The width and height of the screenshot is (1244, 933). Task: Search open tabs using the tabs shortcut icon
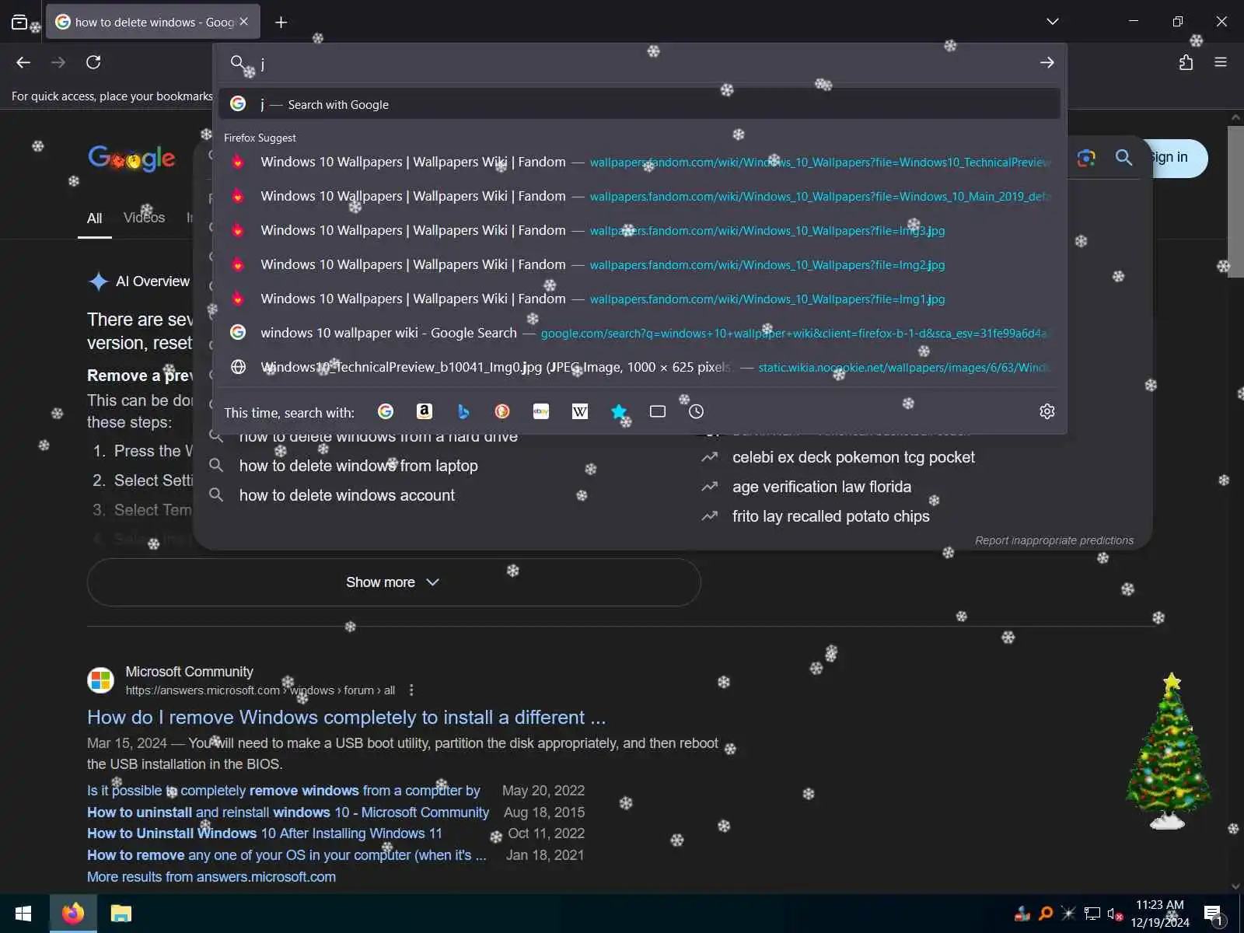point(658,411)
